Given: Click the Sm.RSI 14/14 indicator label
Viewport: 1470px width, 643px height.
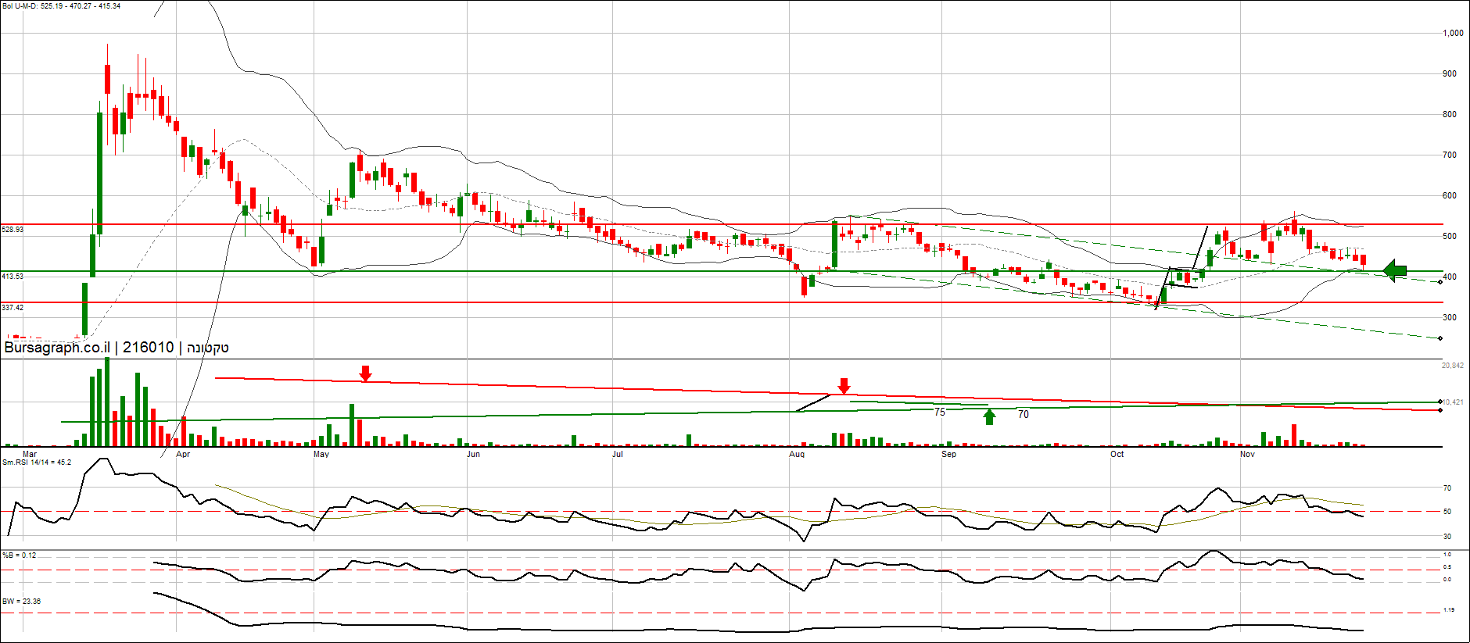Looking at the screenshot, I should coord(37,463).
